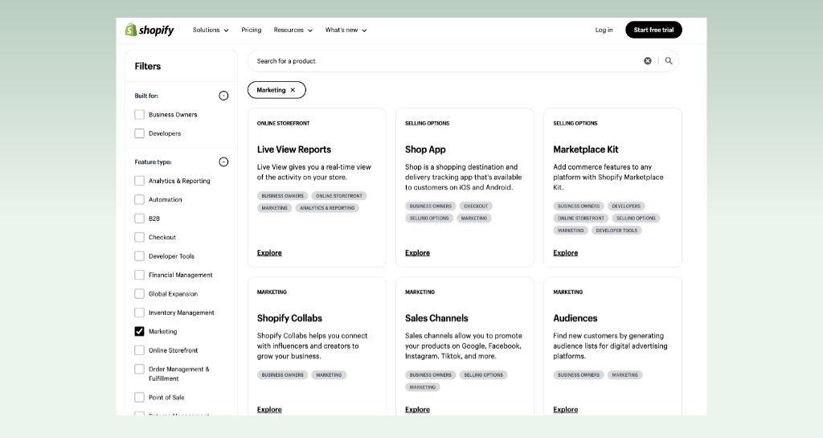Click Start free trial button

653,30
